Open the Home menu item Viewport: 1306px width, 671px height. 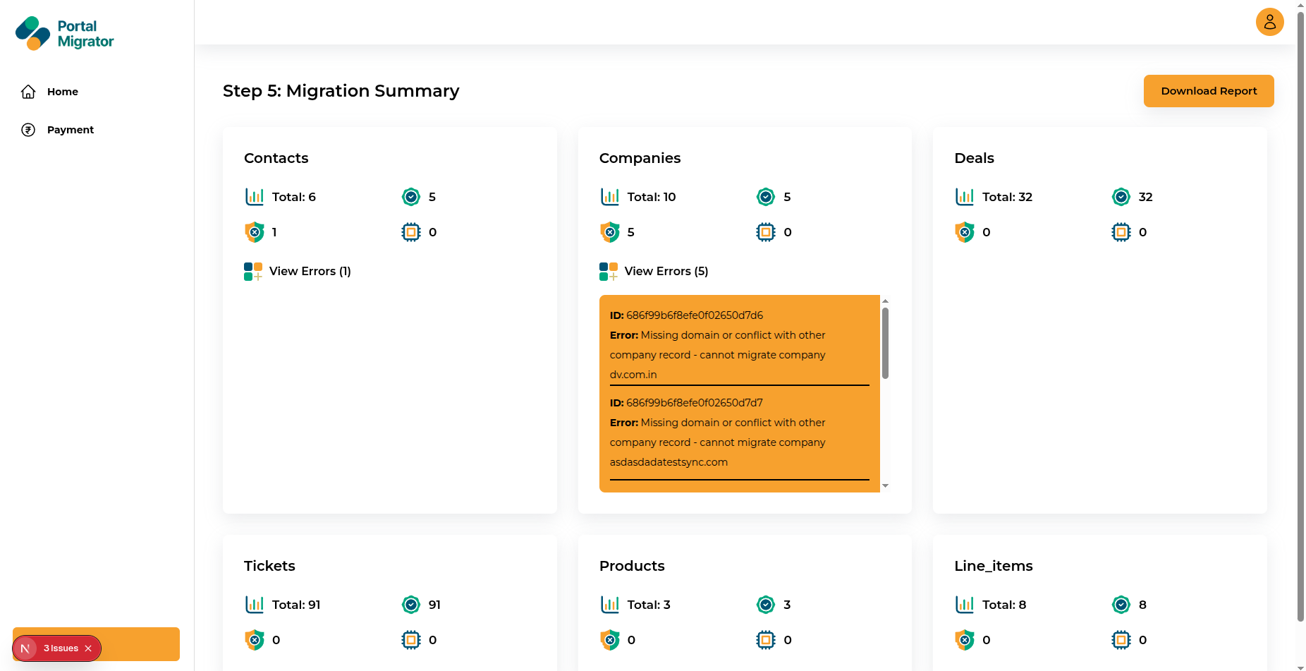pyautogui.click(x=62, y=92)
